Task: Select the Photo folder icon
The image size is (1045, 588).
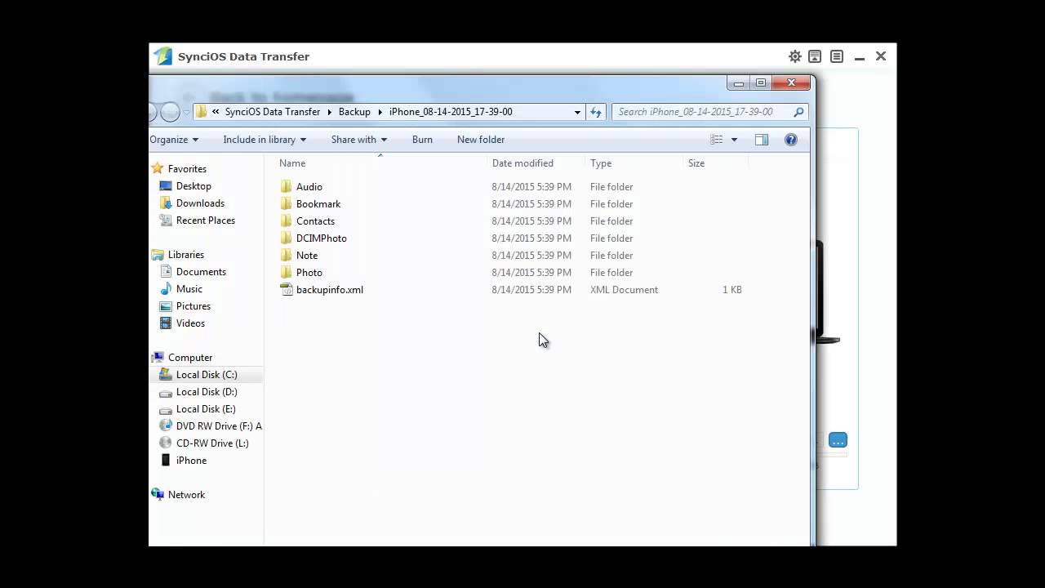Action: [x=286, y=273]
